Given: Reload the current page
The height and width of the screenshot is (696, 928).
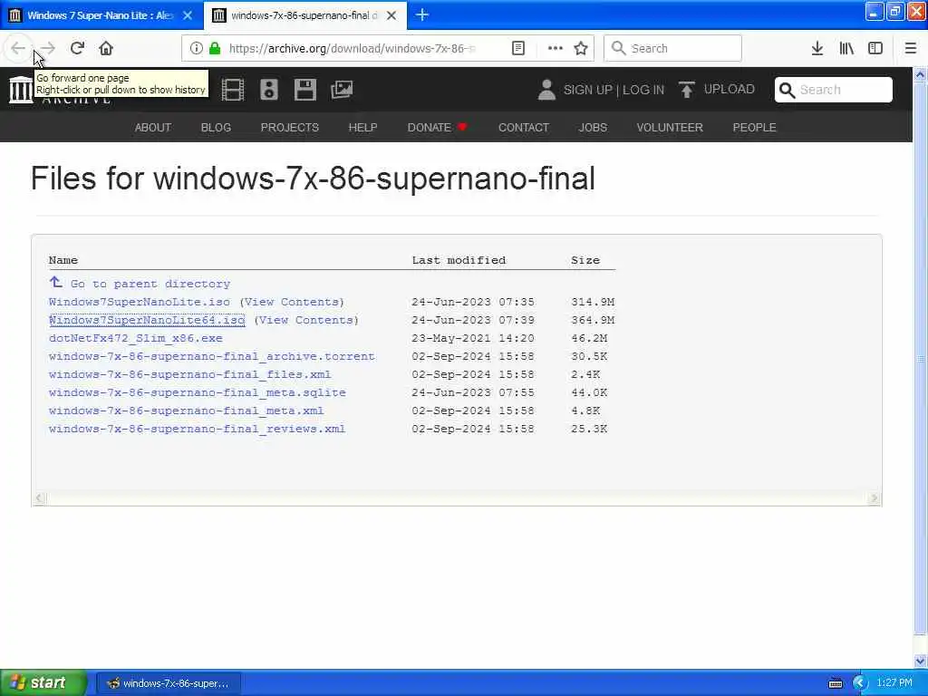Looking at the screenshot, I should click(77, 49).
